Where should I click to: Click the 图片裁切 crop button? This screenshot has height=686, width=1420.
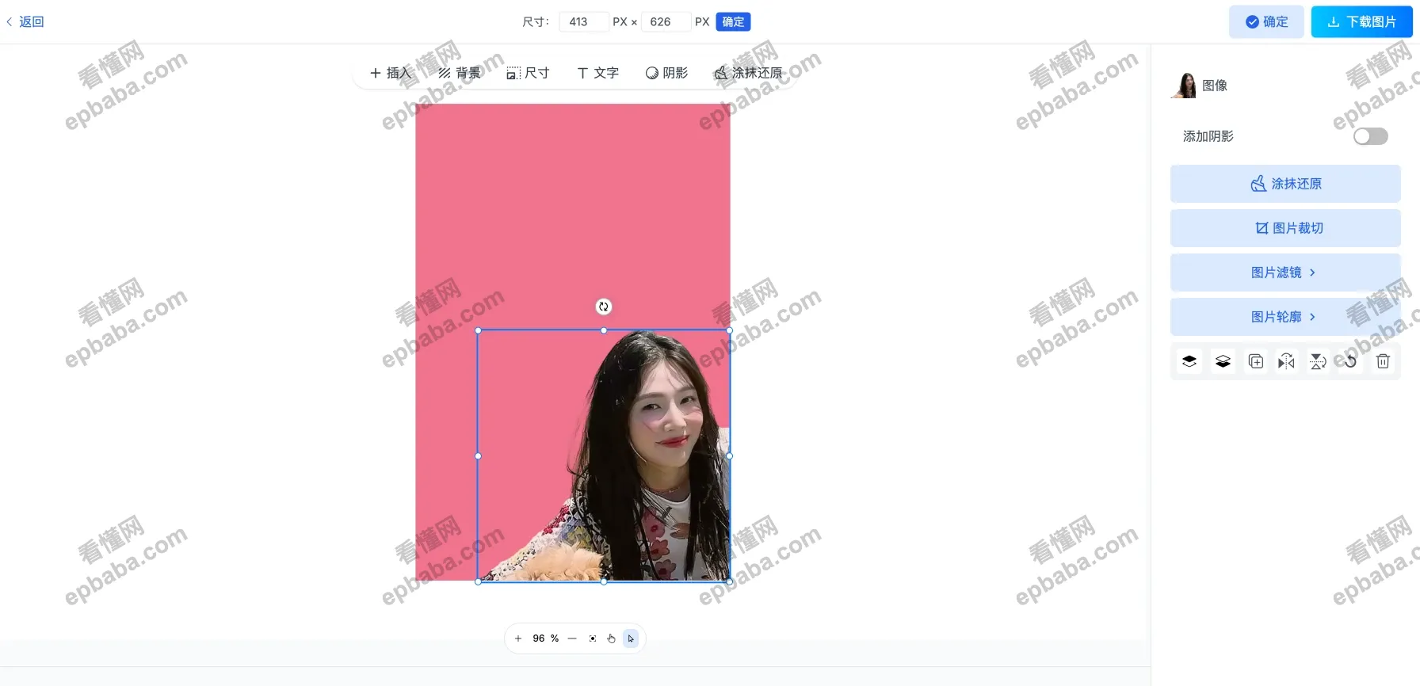click(1285, 228)
